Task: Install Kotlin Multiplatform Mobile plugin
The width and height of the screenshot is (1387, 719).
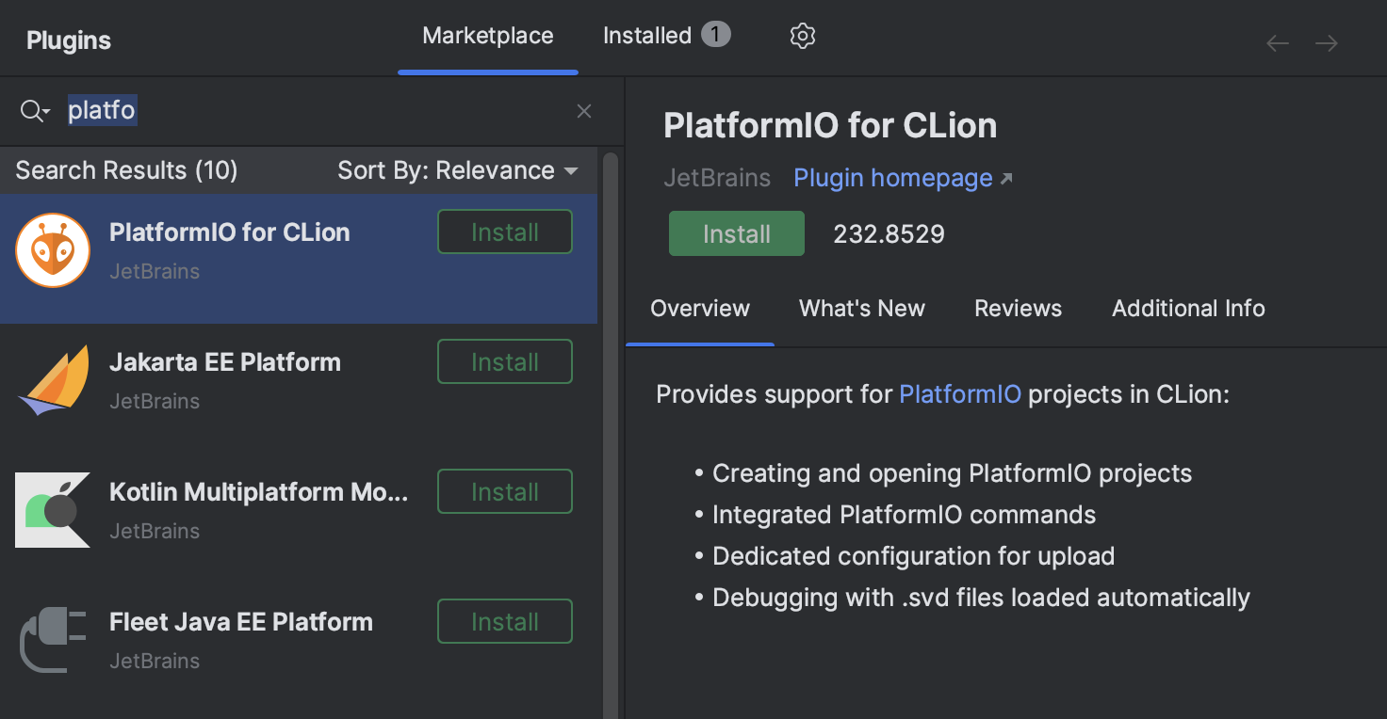Action: (505, 492)
